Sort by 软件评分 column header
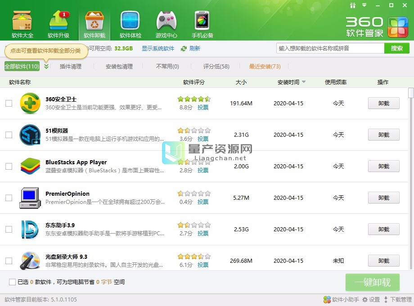The width and height of the screenshot is (414, 306). 194,82
